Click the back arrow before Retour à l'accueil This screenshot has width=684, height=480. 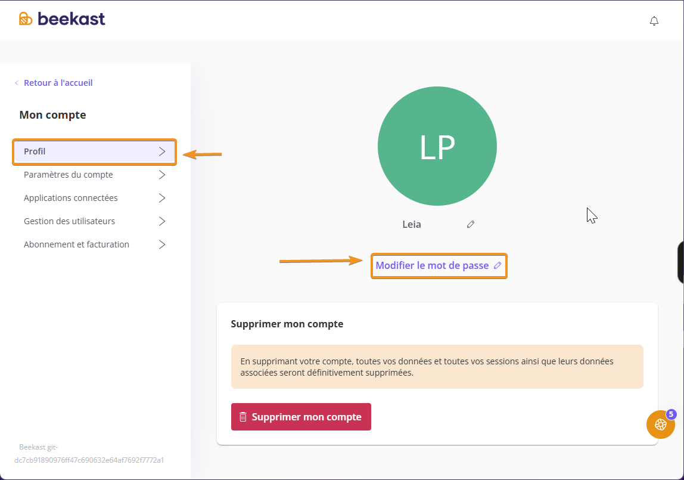coord(17,83)
